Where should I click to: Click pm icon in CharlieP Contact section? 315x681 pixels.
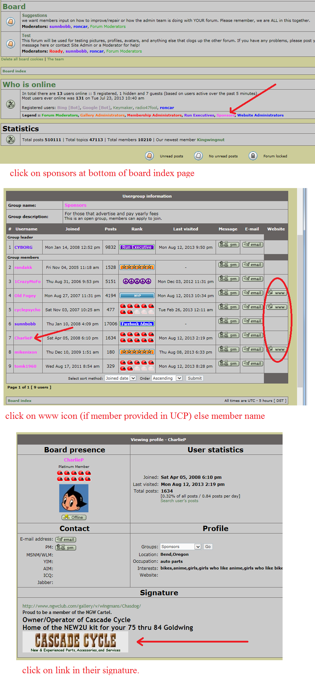pos(66,548)
